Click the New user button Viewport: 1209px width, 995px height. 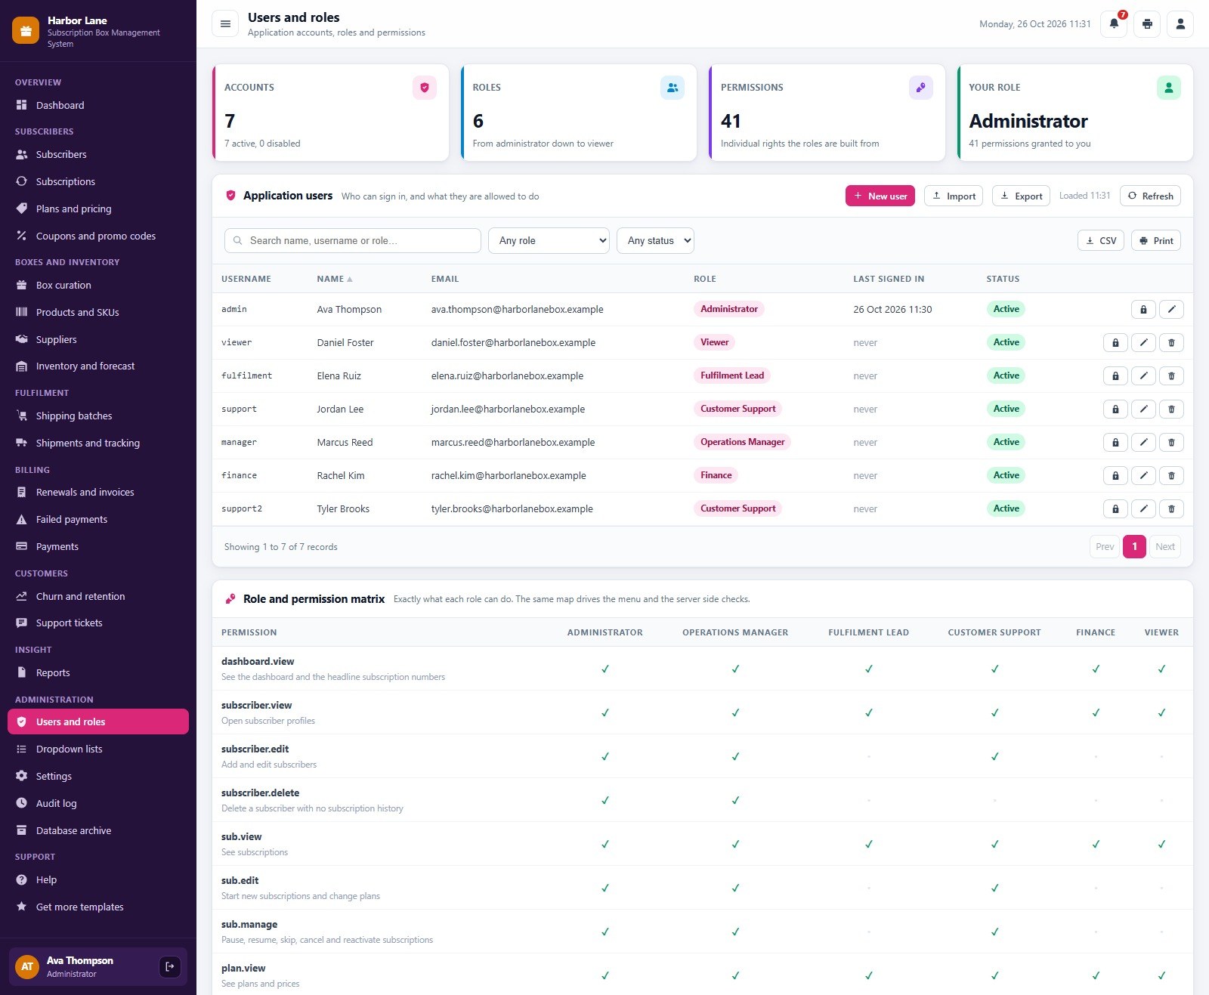pos(880,196)
